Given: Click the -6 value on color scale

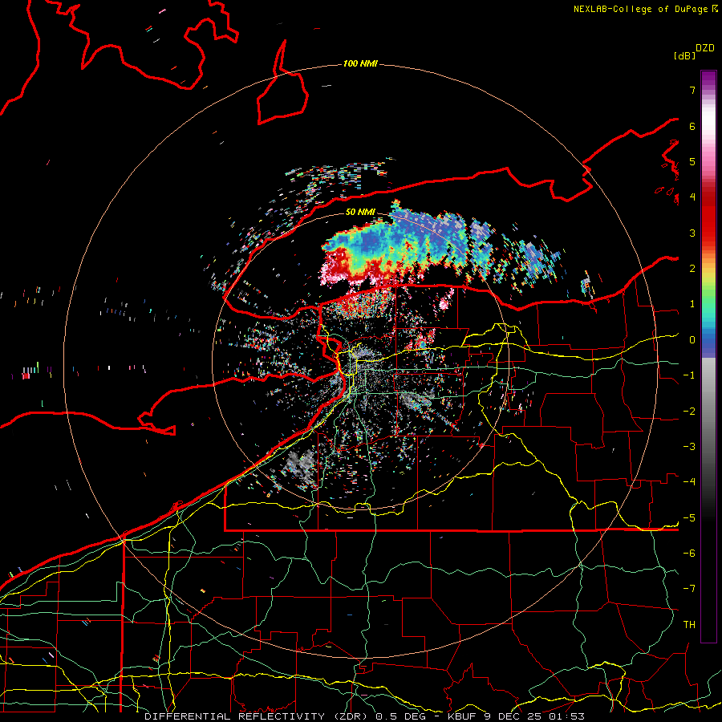Looking at the screenshot, I should 689,554.
